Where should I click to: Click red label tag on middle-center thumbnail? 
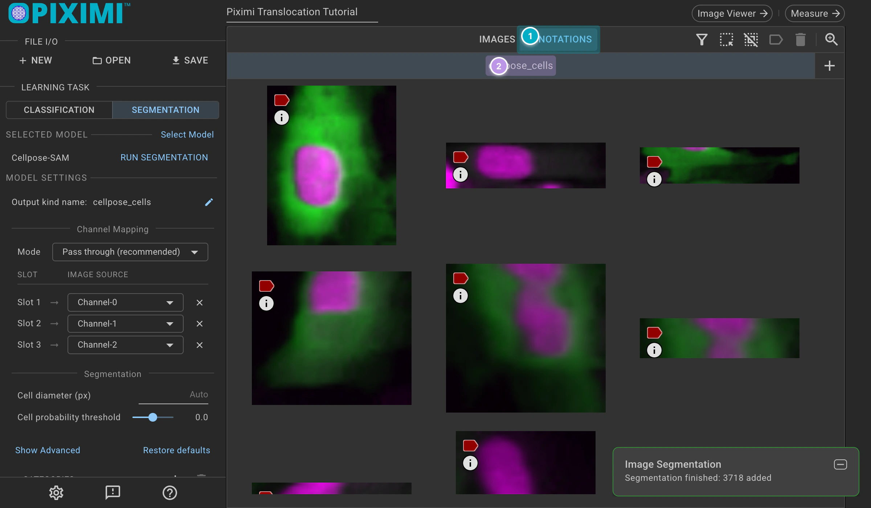tap(461, 279)
